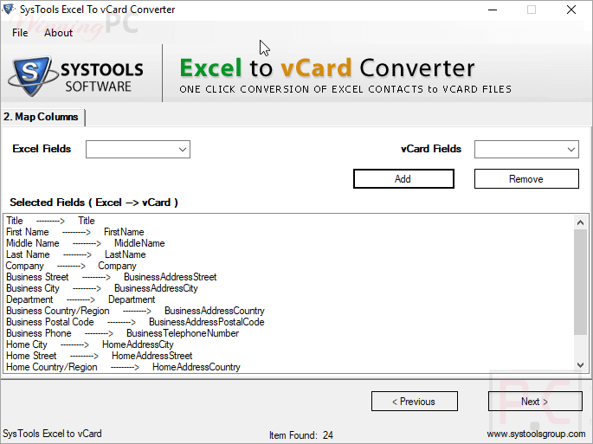Go back with the Previous button
Viewport: 593px width, 444px height.
(415, 402)
